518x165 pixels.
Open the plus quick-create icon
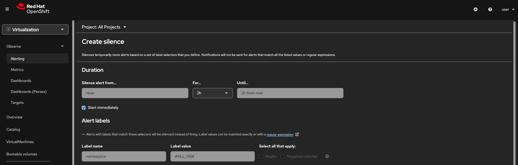[x=476, y=9]
